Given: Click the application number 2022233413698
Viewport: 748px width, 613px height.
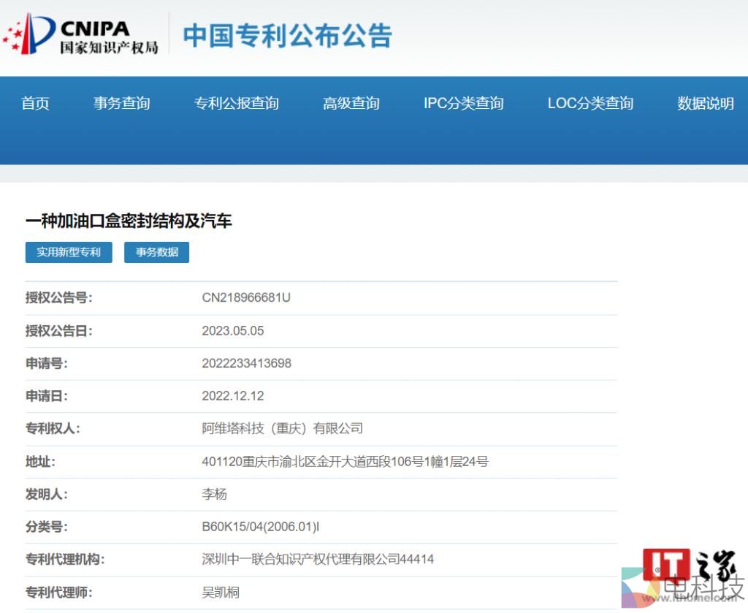Looking at the screenshot, I should (246, 363).
